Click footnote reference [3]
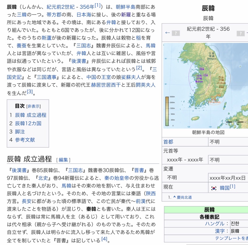Screen dimensions: 248x245 [30, 91]
